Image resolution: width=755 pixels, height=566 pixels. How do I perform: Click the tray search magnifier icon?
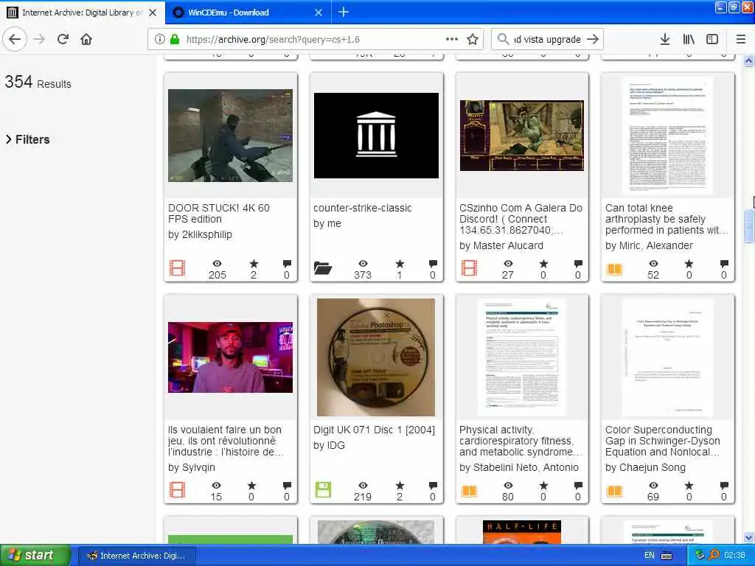pos(714,555)
